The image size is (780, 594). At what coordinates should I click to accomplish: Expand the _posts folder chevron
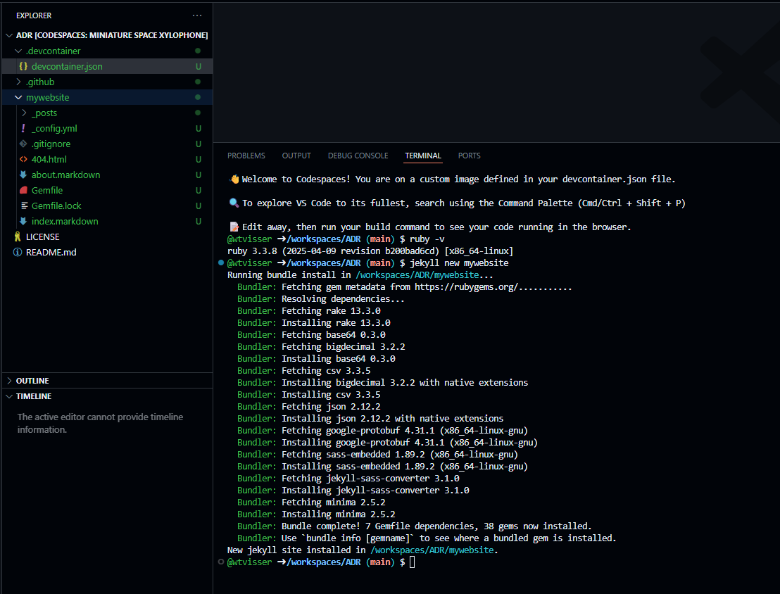pyautogui.click(x=24, y=113)
